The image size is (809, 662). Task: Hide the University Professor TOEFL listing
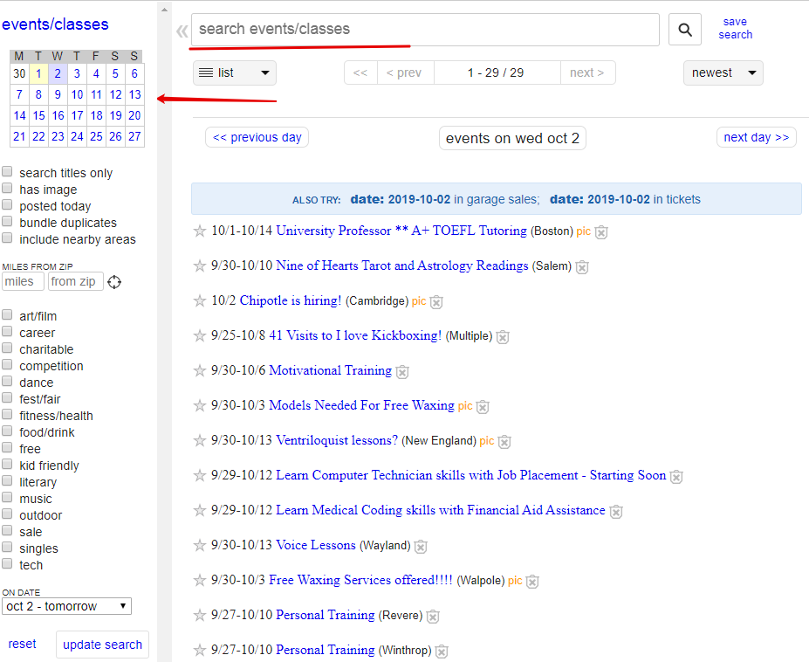click(601, 232)
